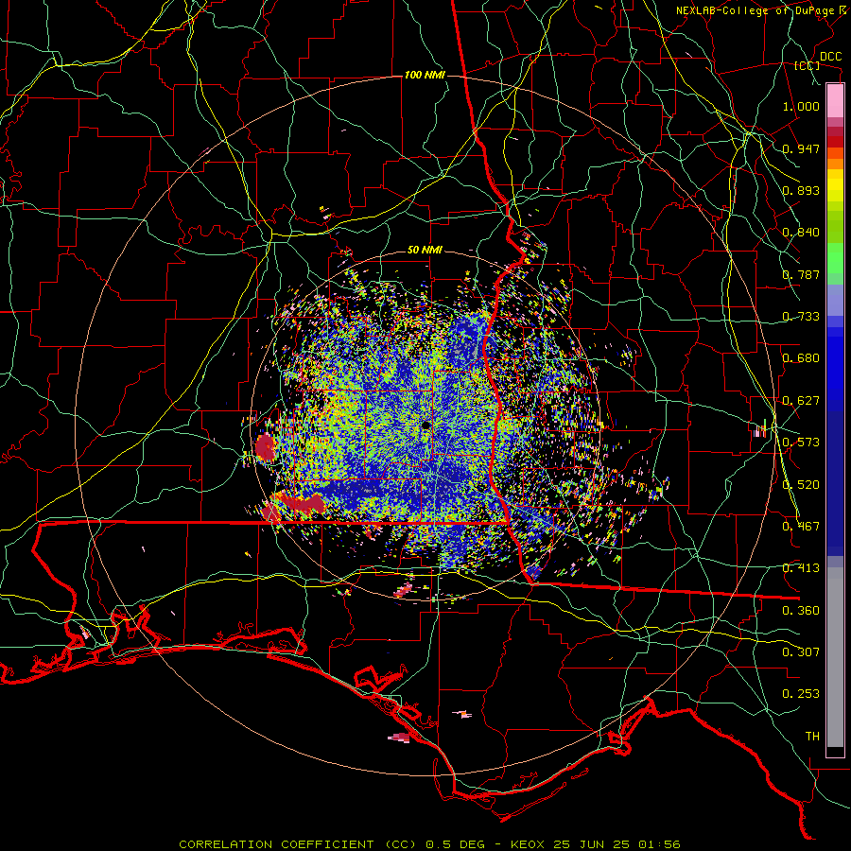Click the round red echo blob west of the radar

pos(266,446)
